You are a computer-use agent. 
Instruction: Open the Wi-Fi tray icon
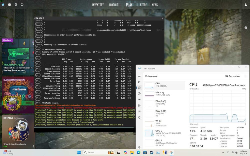pyautogui.click(x=232, y=153)
